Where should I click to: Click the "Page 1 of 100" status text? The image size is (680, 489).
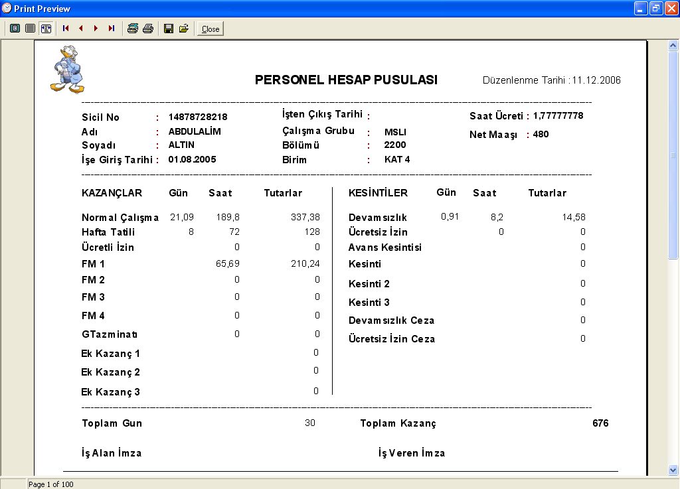tap(51, 484)
